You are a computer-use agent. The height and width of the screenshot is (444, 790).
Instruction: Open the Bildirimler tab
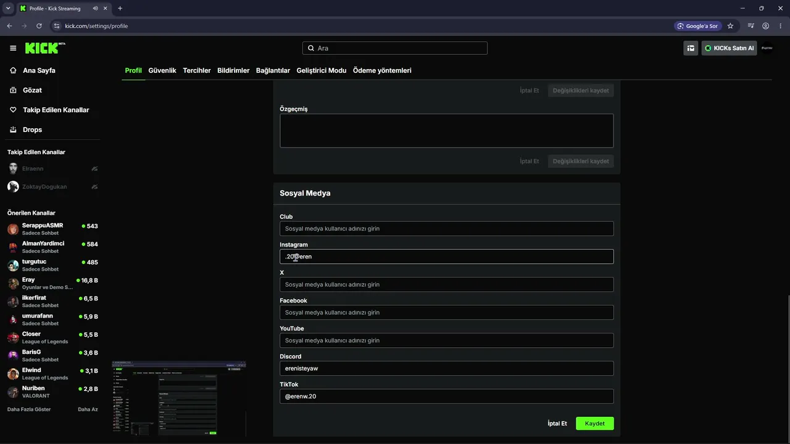233,70
